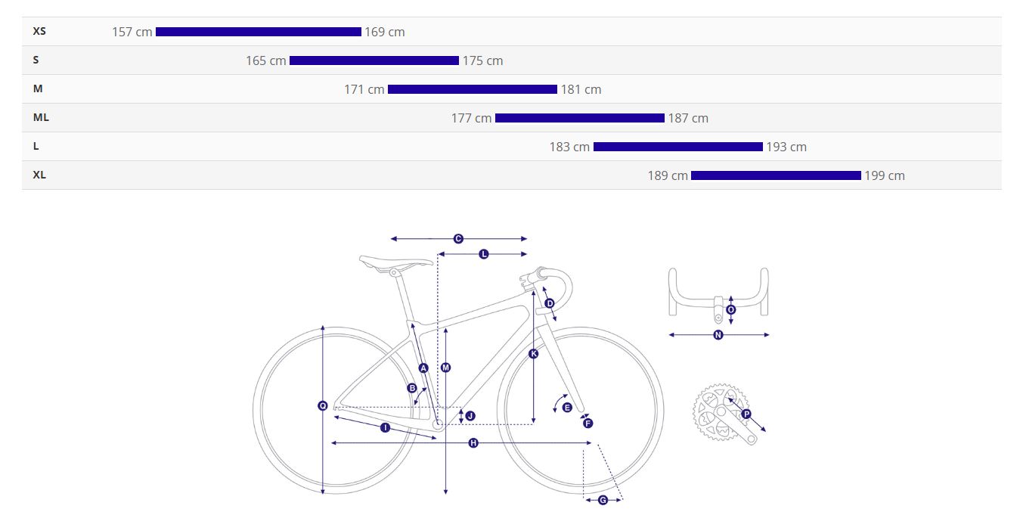Viewport: 1020px width, 515px height.
Task: Click the A marker on seat tube
Action: click(423, 368)
